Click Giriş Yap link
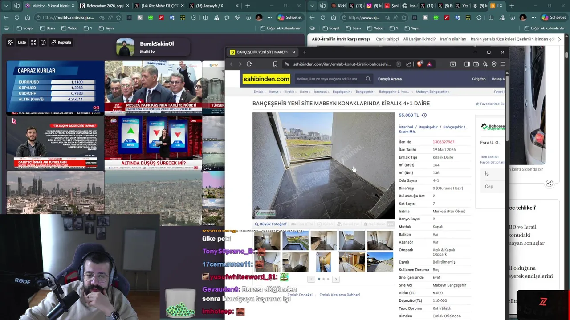570x320 pixels. (479, 79)
